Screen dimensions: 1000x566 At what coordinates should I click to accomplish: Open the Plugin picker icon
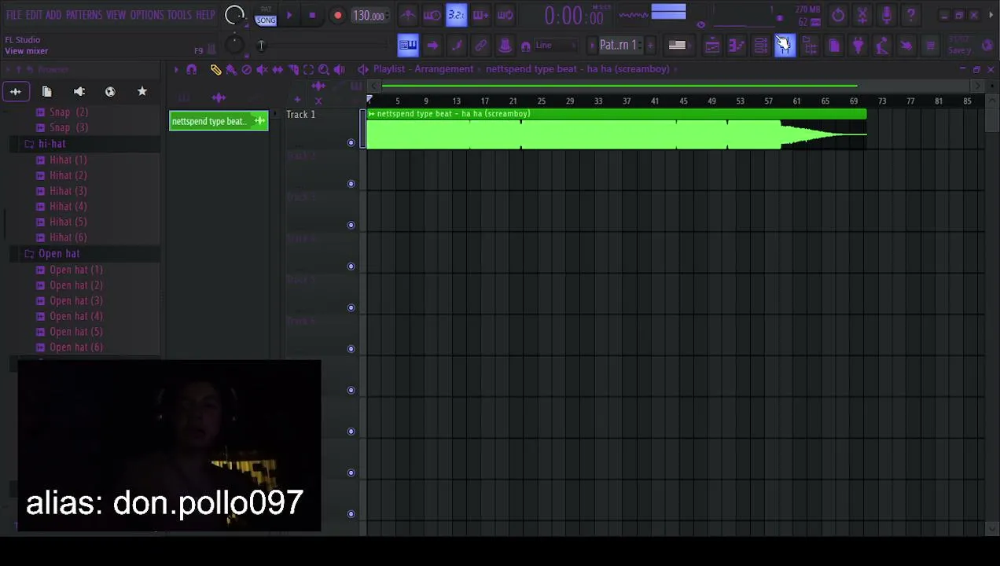[858, 46]
